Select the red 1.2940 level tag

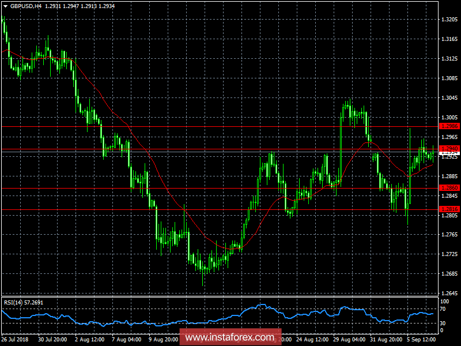click(449, 149)
